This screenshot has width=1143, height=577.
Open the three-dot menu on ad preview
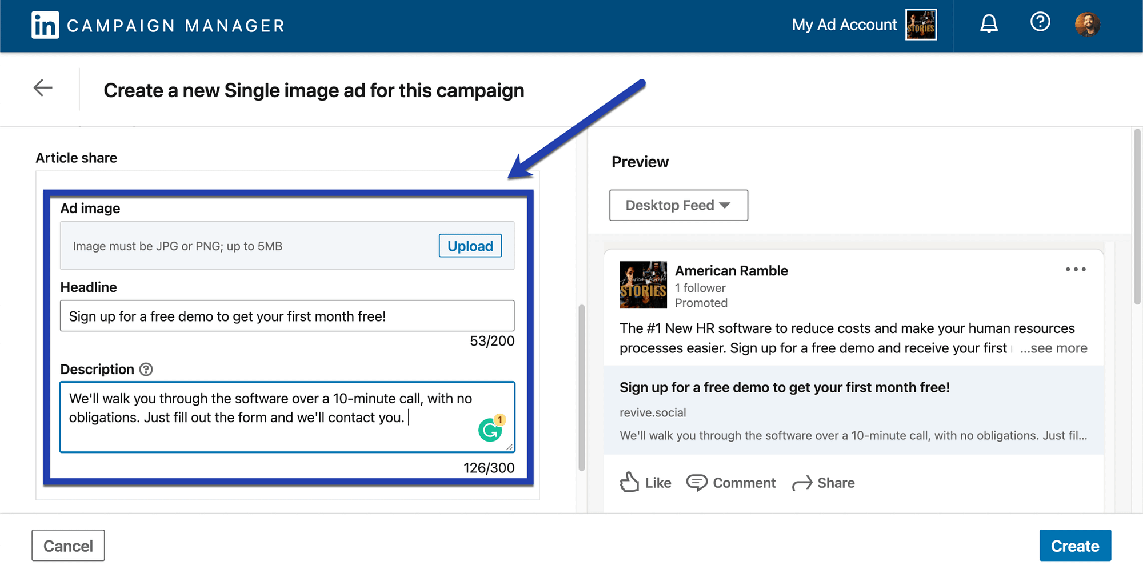pyautogui.click(x=1076, y=269)
